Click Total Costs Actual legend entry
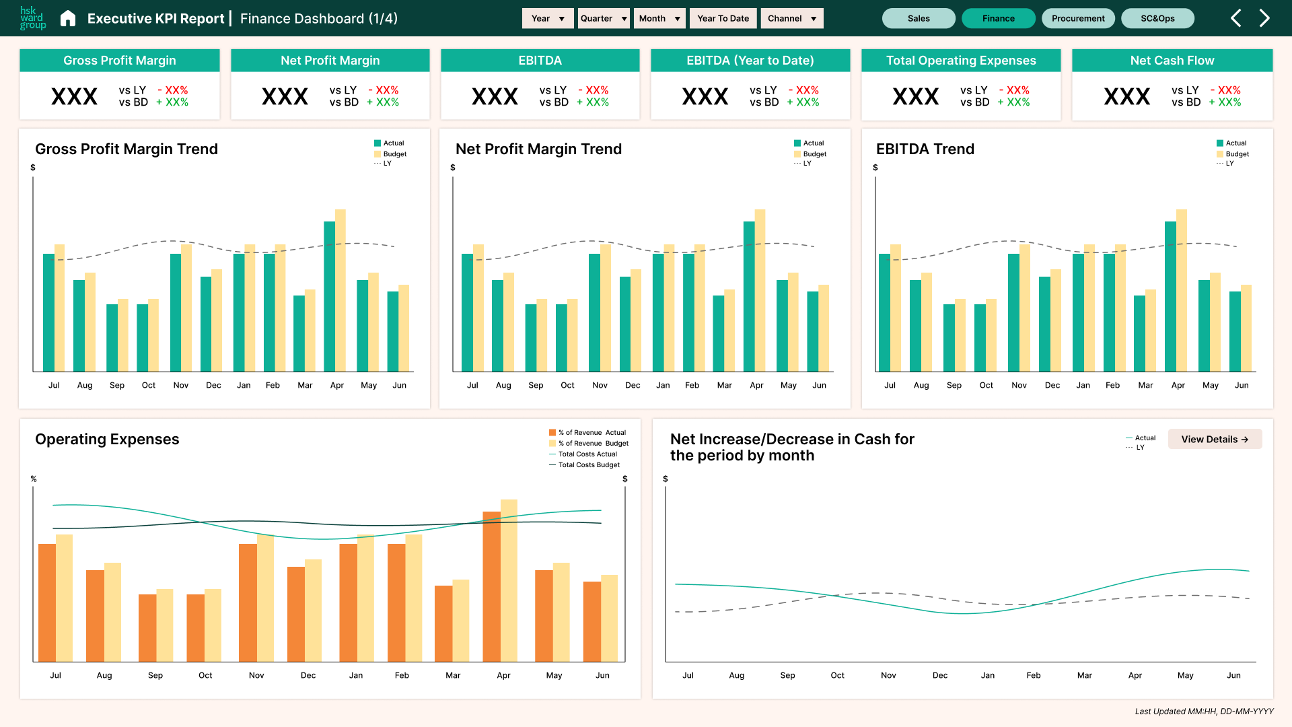The height and width of the screenshot is (727, 1292). pos(583,454)
